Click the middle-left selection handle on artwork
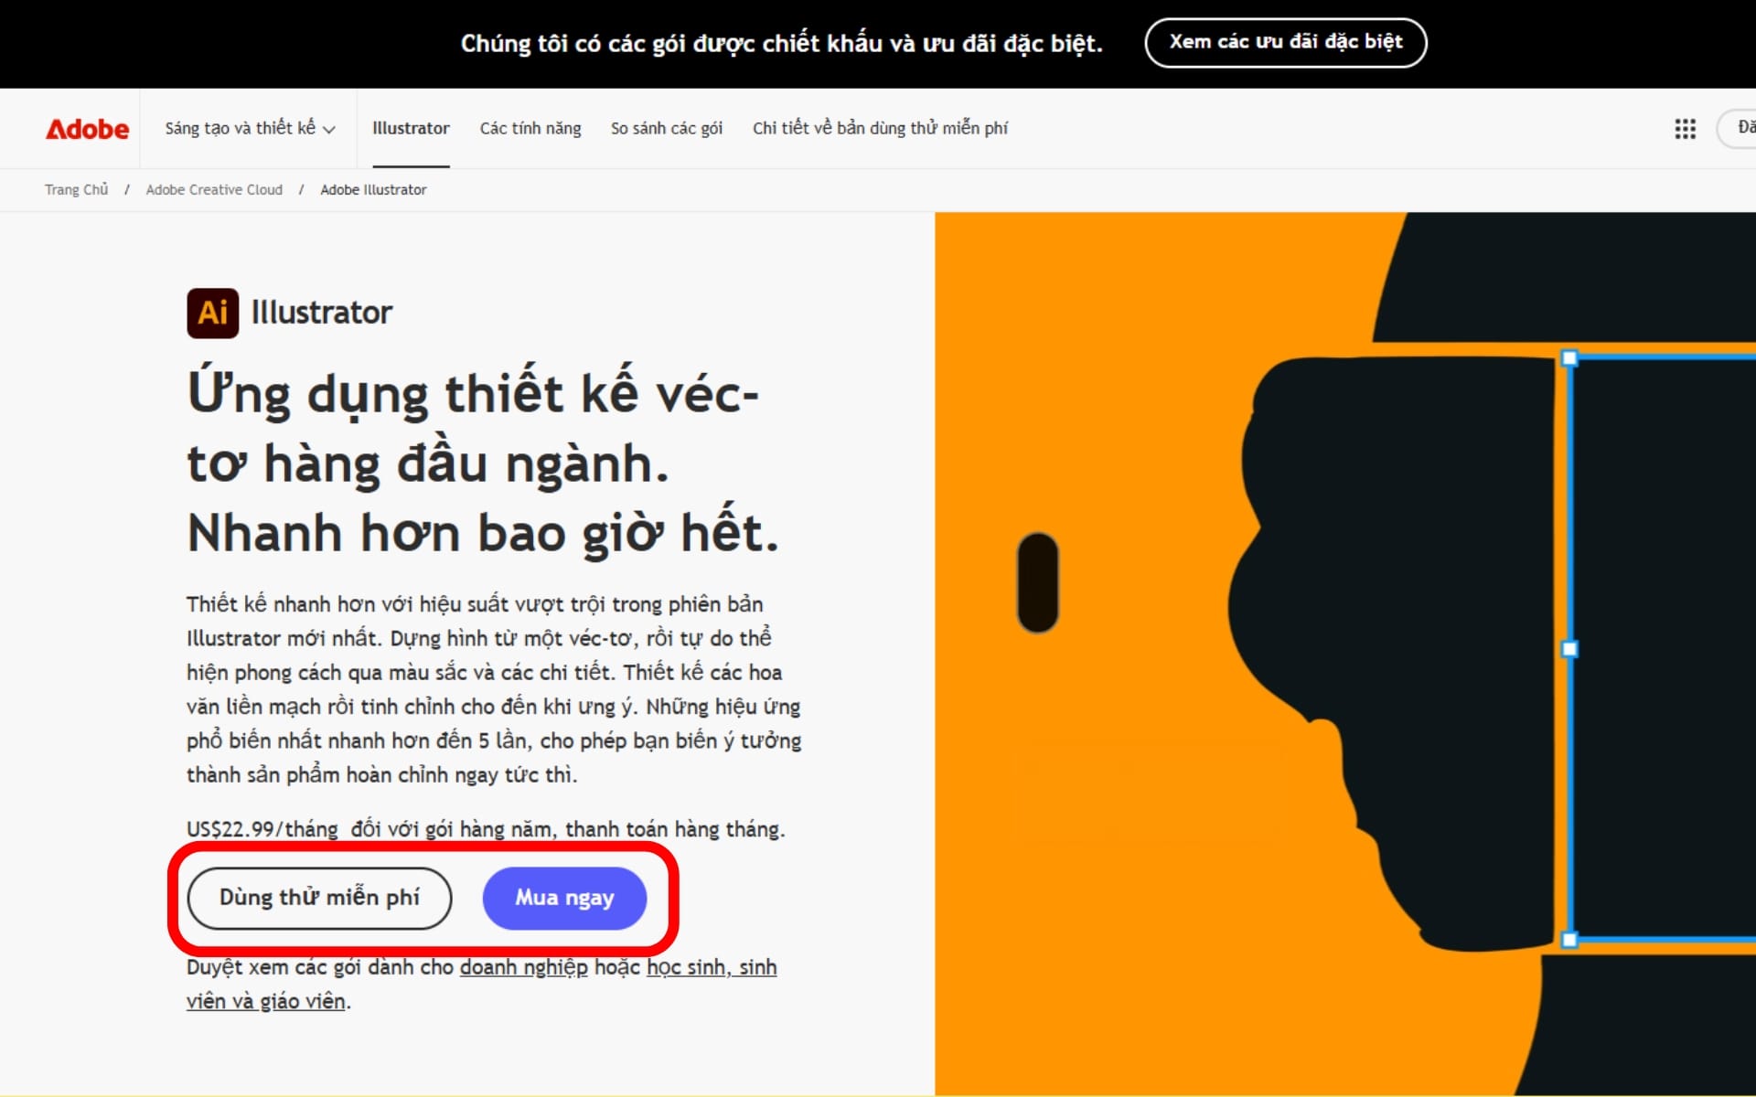The width and height of the screenshot is (1756, 1097). coord(1569,649)
